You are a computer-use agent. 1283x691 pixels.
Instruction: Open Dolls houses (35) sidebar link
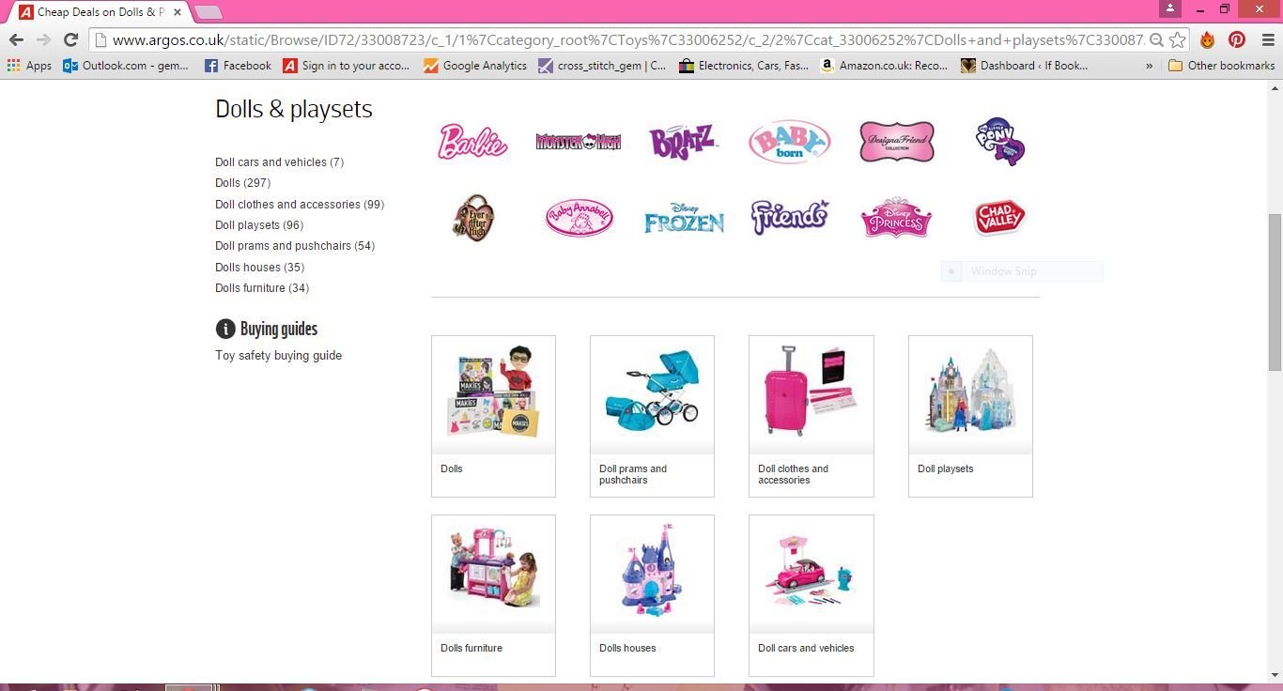259,268
